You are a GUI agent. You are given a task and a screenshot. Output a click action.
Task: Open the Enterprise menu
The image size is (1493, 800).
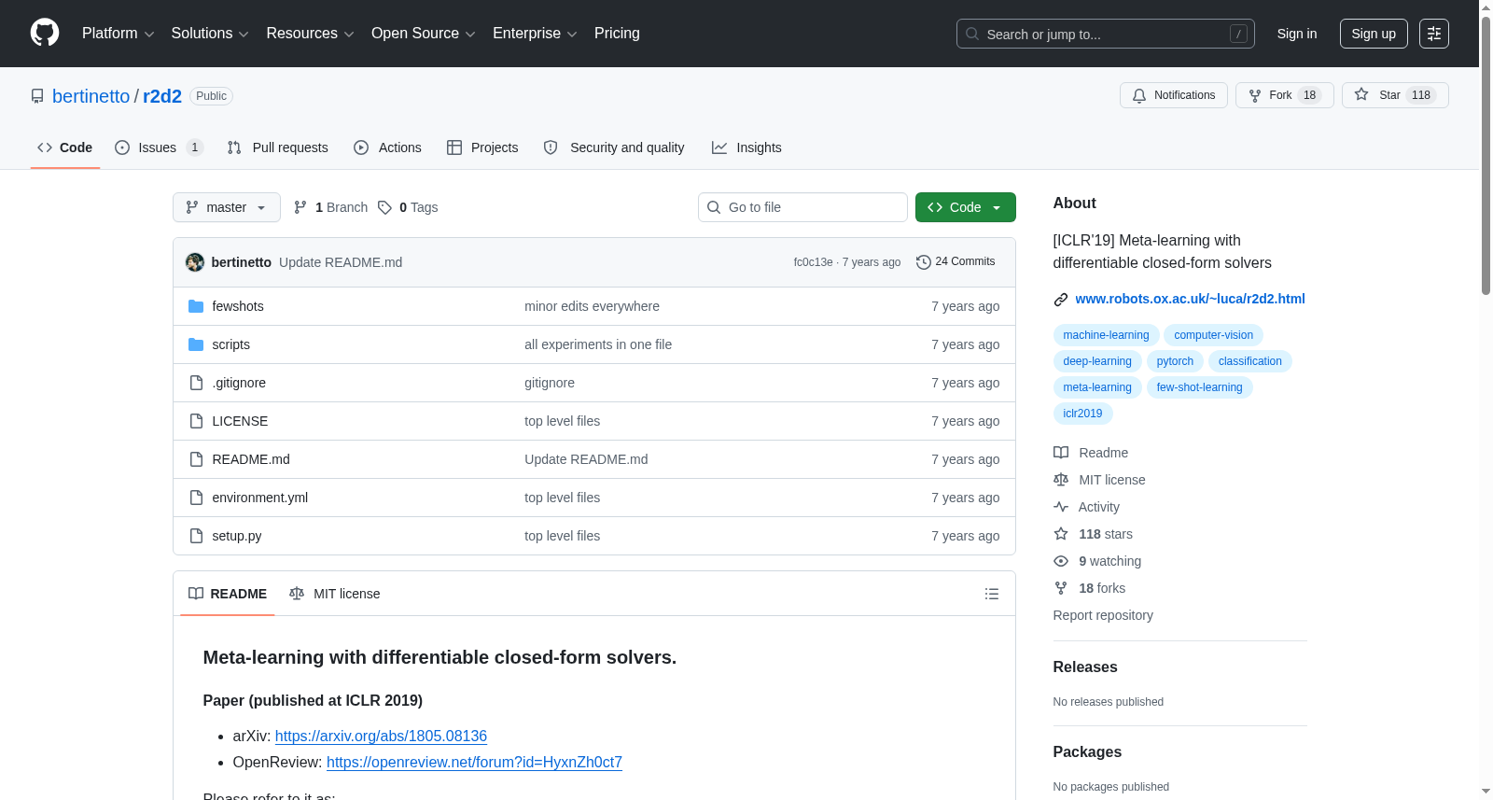click(535, 34)
